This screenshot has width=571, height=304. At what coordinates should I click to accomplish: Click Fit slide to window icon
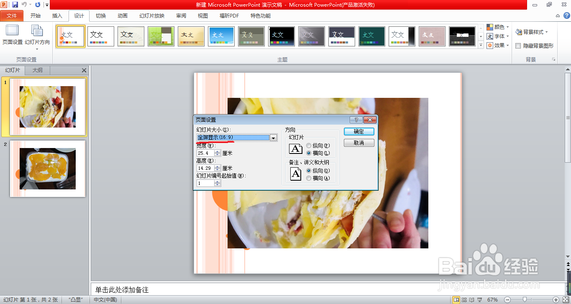pyautogui.click(x=566, y=299)
